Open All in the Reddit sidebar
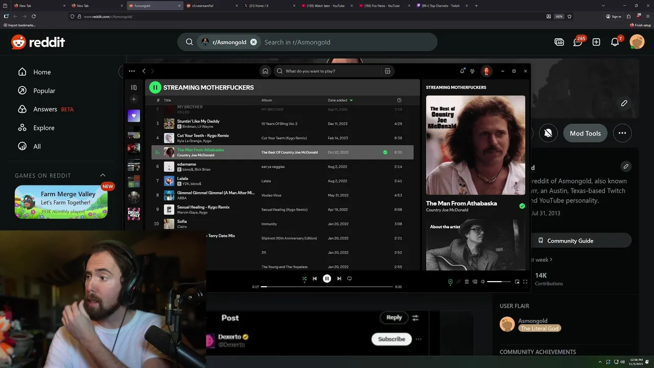 pyautogui.click(x=37, y=146)
